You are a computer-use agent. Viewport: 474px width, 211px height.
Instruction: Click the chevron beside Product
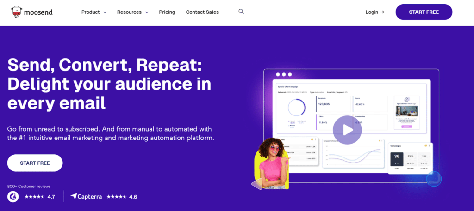tap(105, 12)
